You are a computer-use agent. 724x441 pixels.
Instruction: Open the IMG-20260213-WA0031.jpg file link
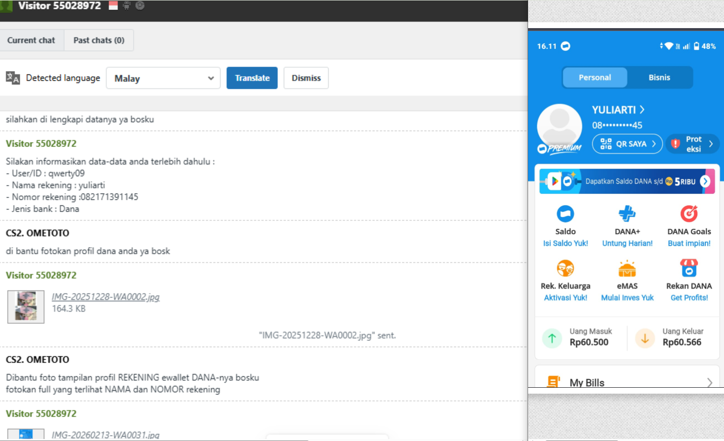(106, 435)
